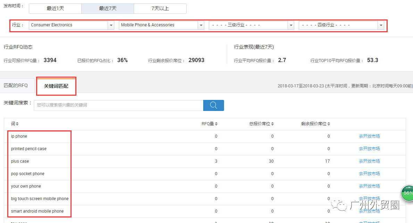Sort by the 词 column arrows

tap(17, 124)
